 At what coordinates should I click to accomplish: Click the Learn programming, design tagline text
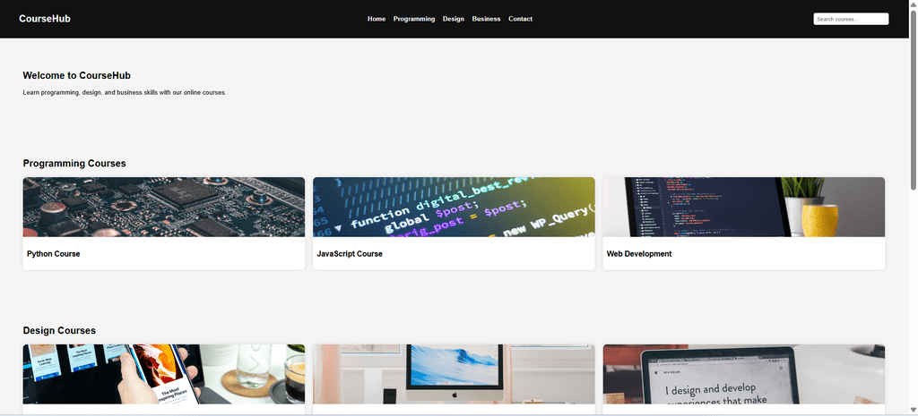click(124, 92)
